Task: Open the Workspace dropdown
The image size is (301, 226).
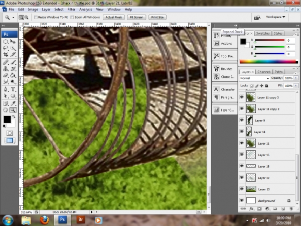Action: (x=275, y=17)
